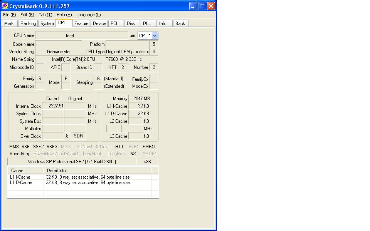Switch to the System tab
This screenshot has width=370, height=231.
(47, 23)
